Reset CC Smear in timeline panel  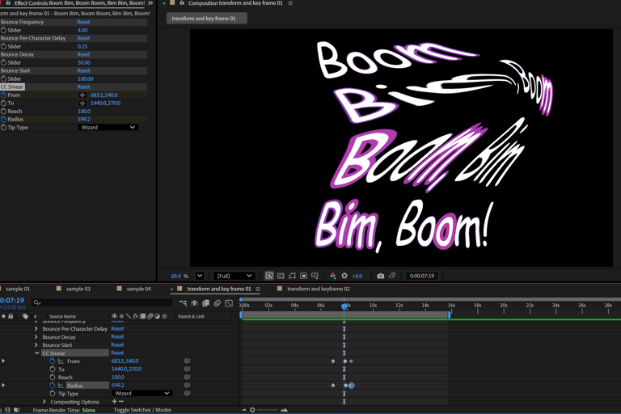(x=117, y=353)
